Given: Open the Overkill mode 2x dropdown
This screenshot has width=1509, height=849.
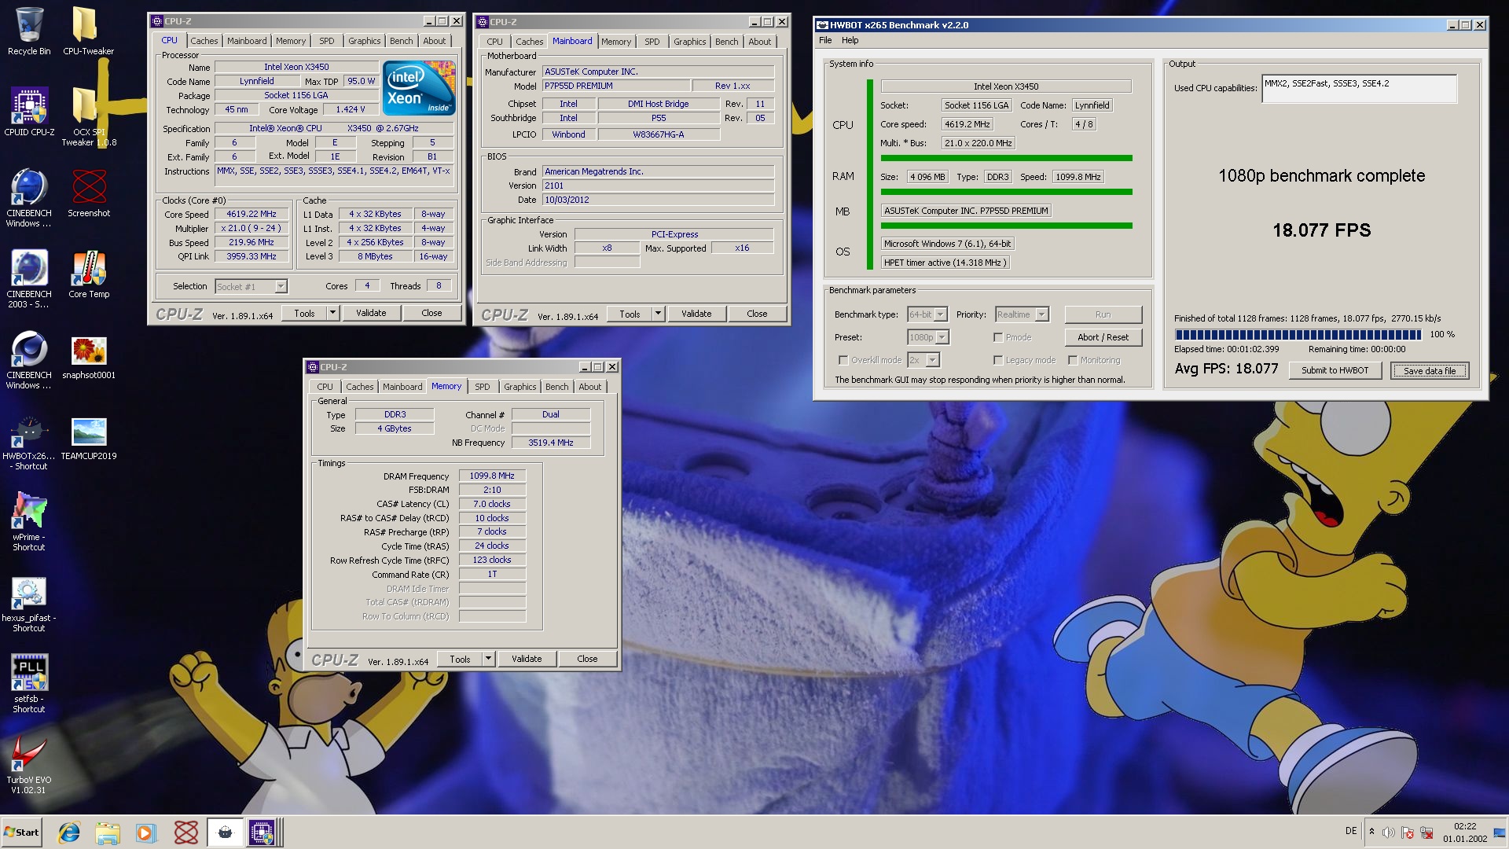Looking at the screenshot, I should [x=923, y=360].
